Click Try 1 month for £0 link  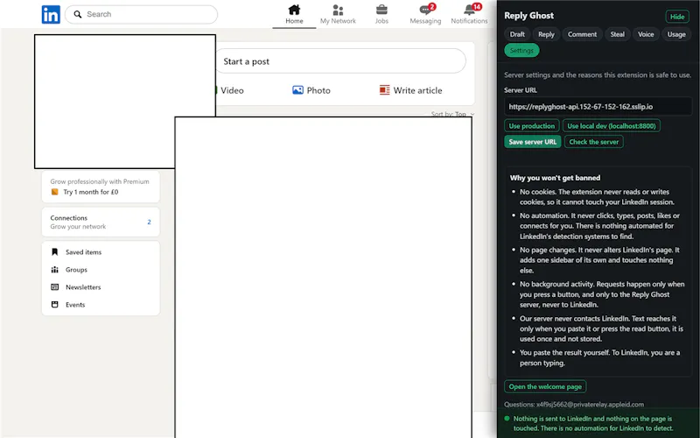(x=91, y=192)
